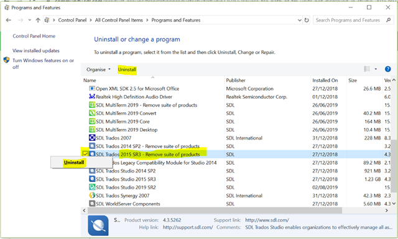
Task: Open Turn Windows features on or off
Action: pos(43,63)
